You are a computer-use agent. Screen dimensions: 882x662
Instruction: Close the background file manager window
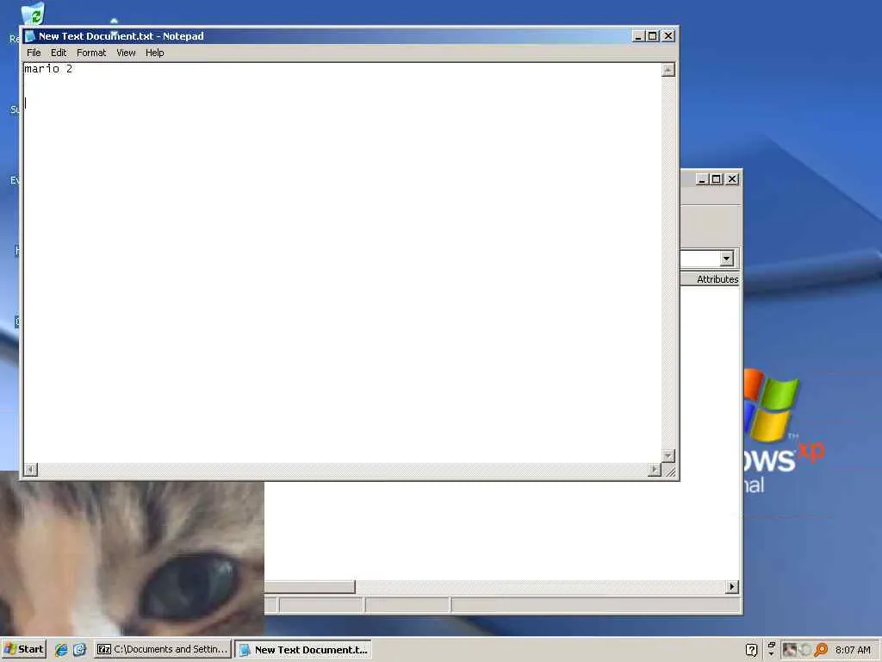732,179
